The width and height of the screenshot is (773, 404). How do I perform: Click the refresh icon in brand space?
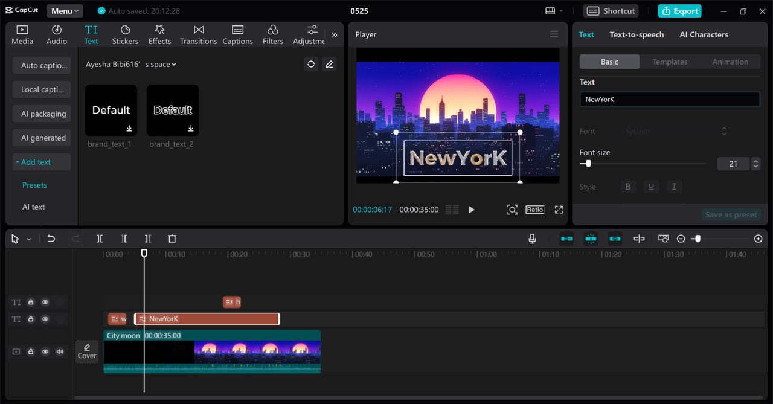point(311,64)
